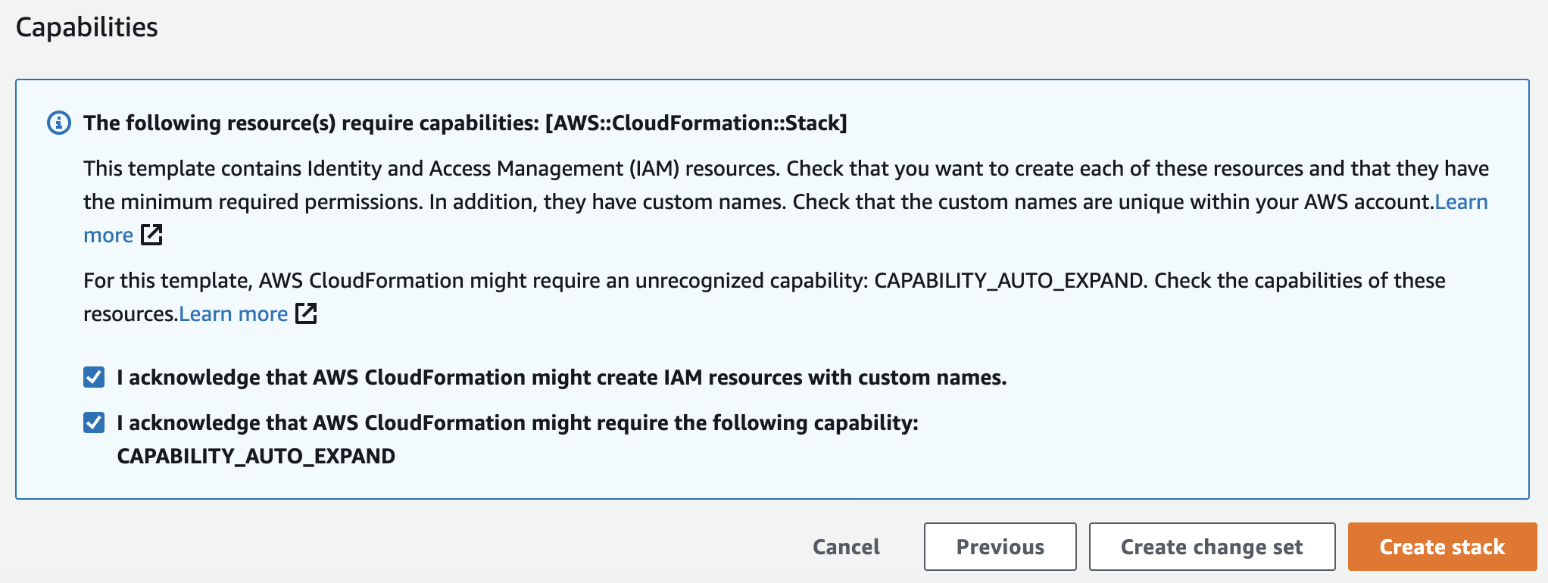1548x583 pixels.
Task: Click external link icon after resources Learn more
Action: point(306,313)
